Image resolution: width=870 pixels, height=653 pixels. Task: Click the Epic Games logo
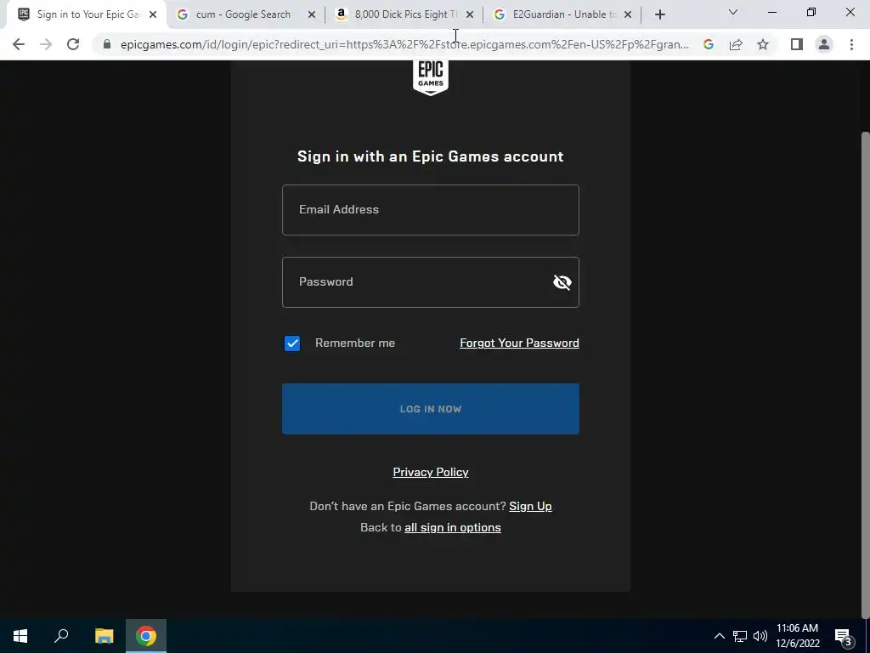431,77
